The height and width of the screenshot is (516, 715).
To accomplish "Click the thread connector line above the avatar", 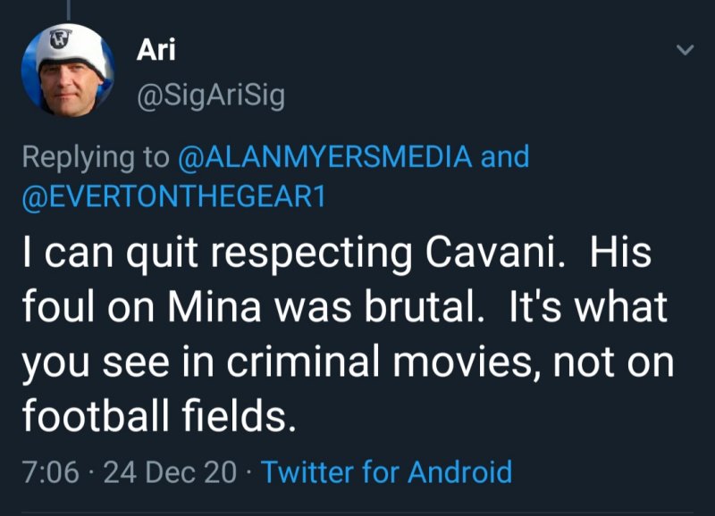I will [68, 7].
